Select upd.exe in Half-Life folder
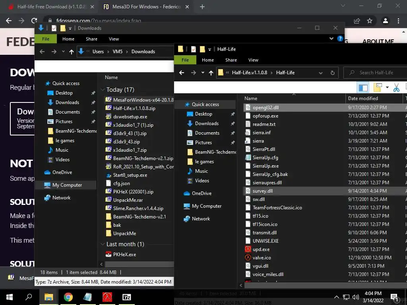The width and height of the screenshot is (407, 305). (x=261, y=249)
